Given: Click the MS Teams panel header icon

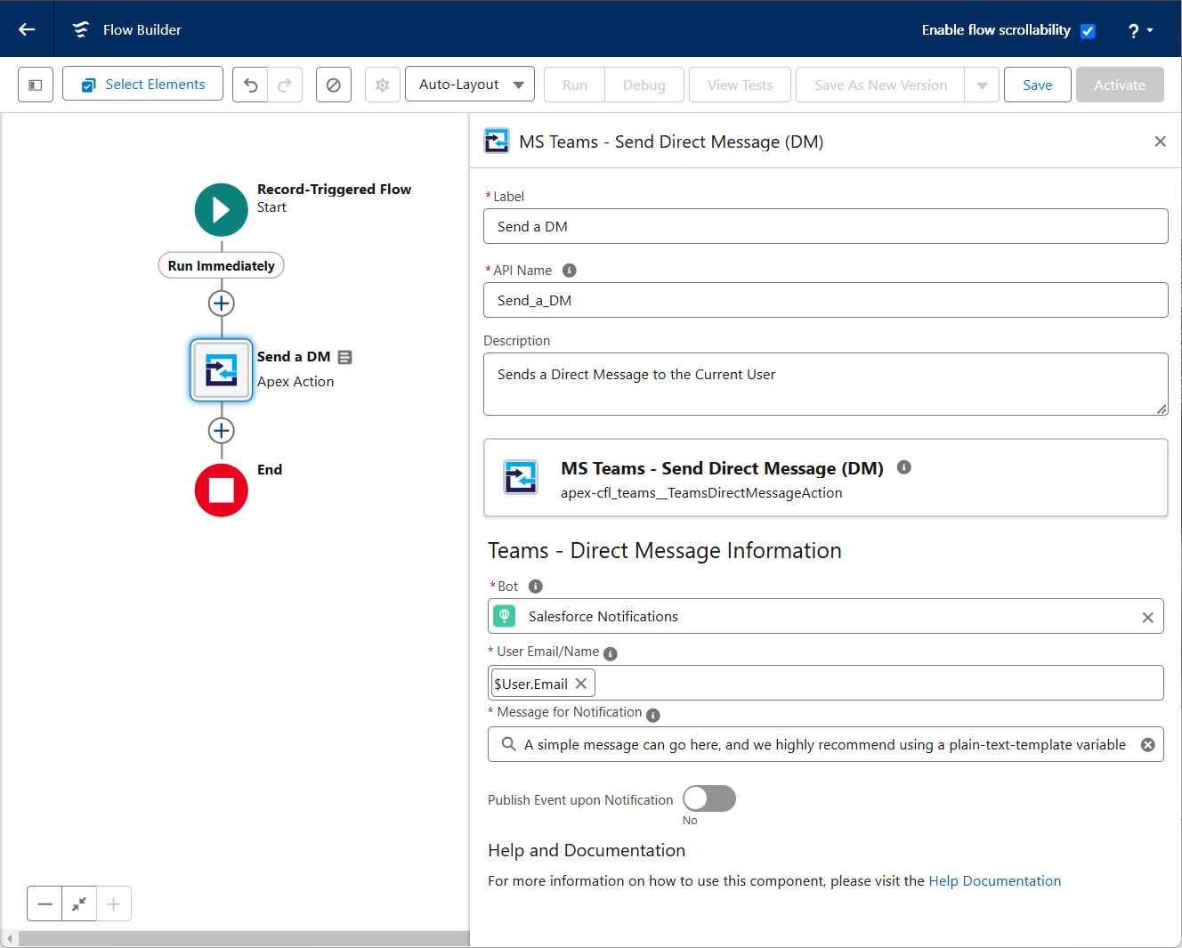Looking at the screenshot, I should point(497,142).
